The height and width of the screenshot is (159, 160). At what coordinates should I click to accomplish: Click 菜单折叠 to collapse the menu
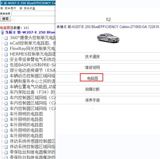pos(30,8)
